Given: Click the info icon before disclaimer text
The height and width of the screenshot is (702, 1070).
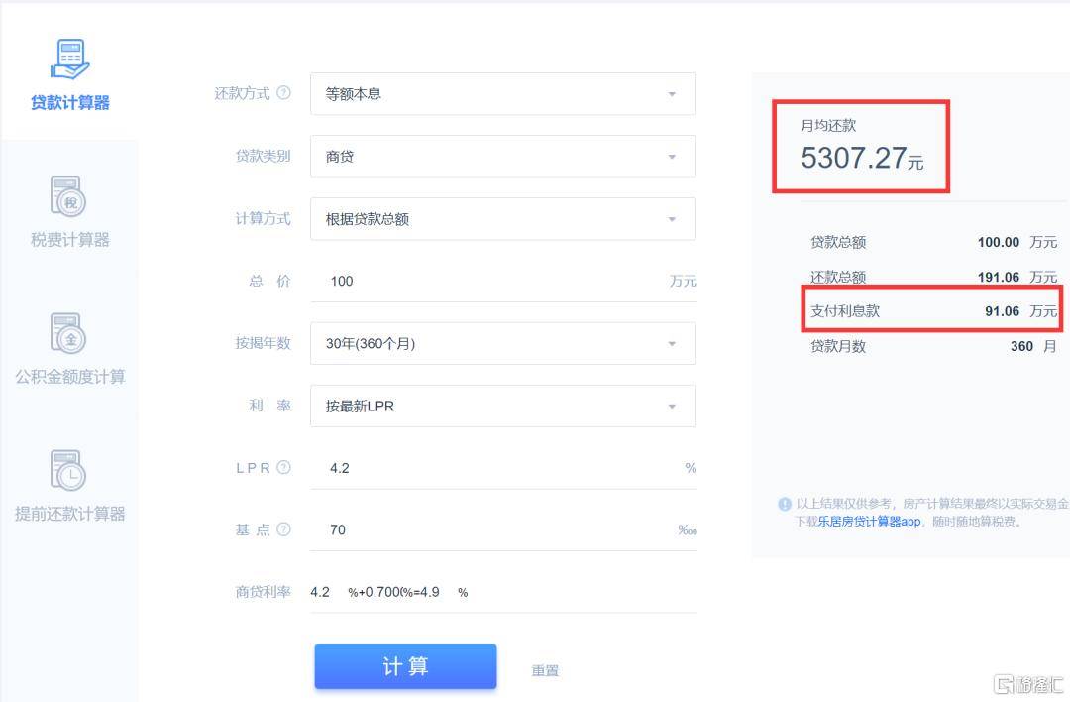Looking at the screenshot, I should coord(785,504).
